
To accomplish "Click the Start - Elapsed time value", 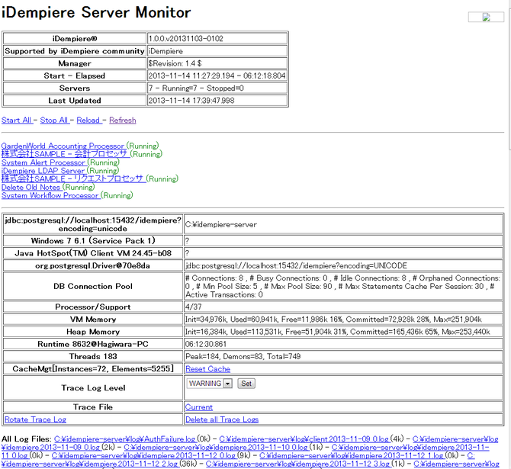I will click(x=217, y=75).
